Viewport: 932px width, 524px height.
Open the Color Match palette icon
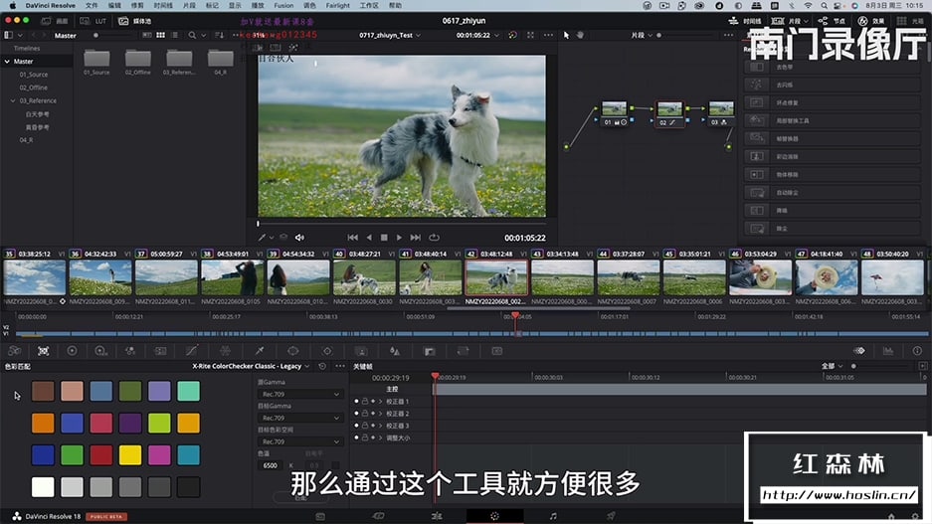click(43, 351)
